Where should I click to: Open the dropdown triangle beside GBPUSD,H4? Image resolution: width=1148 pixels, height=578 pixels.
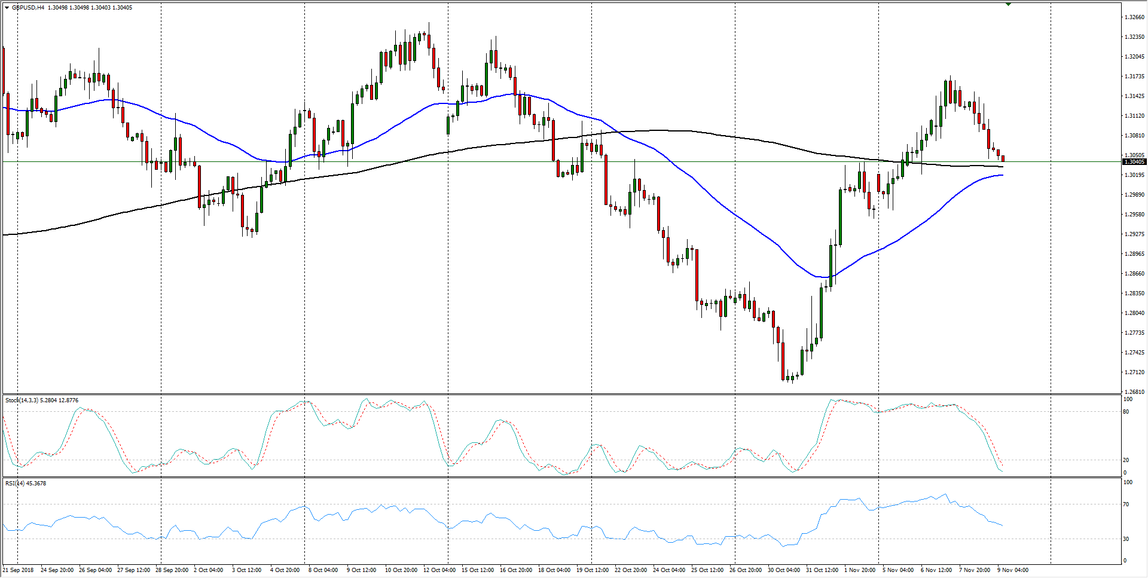[x=7, y=8]
